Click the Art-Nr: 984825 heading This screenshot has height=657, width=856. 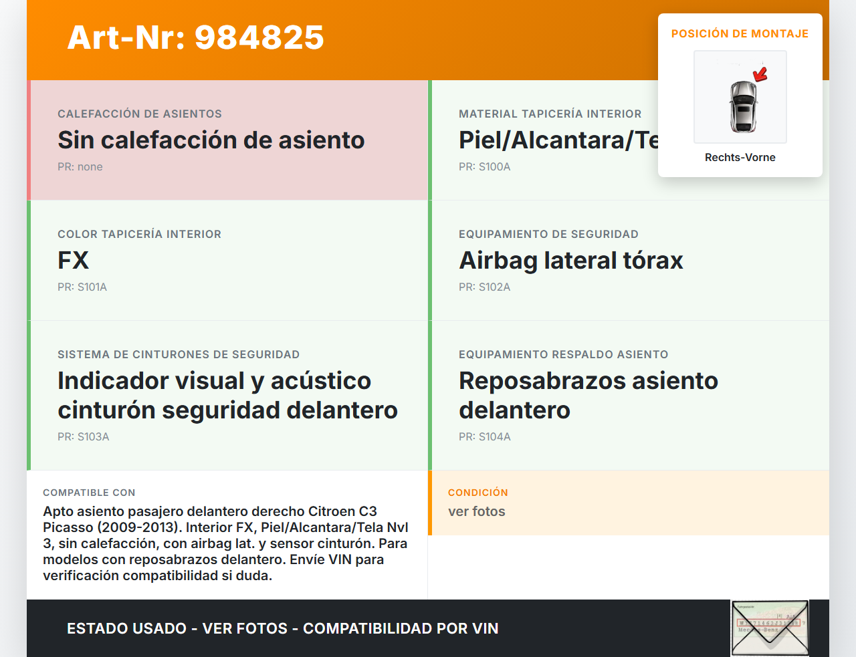196,37
